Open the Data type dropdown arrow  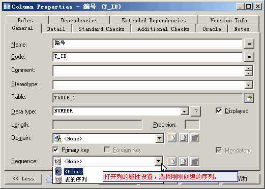click(x=184, y=111)
